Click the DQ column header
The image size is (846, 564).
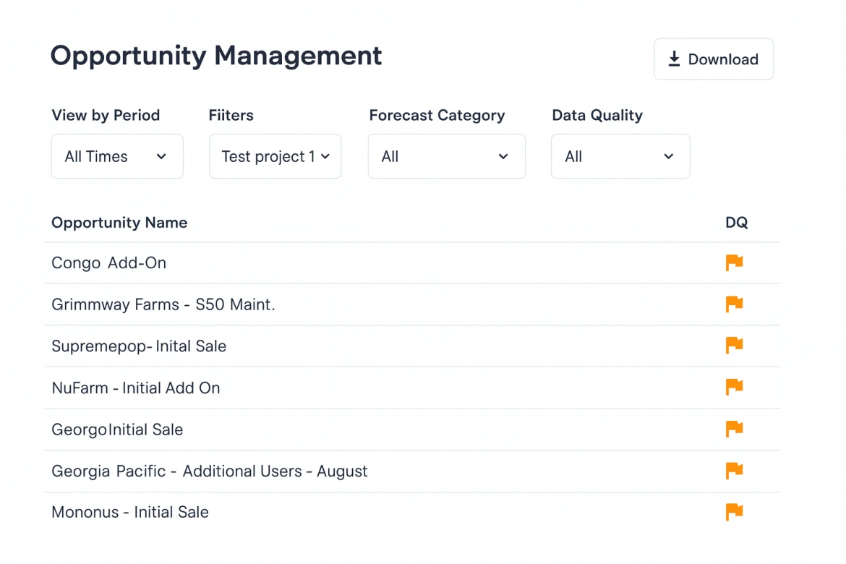736,223
